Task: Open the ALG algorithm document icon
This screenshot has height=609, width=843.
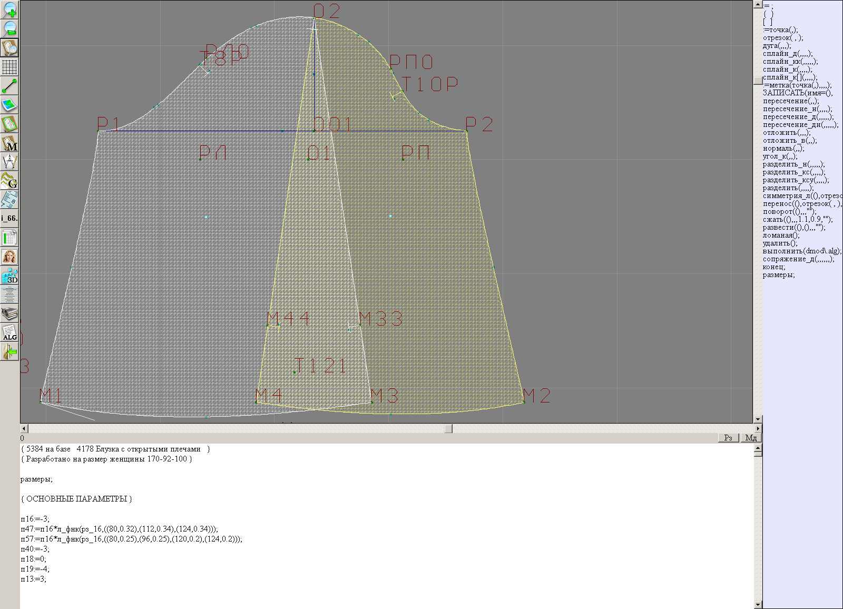Action: (x=9, y=333)
